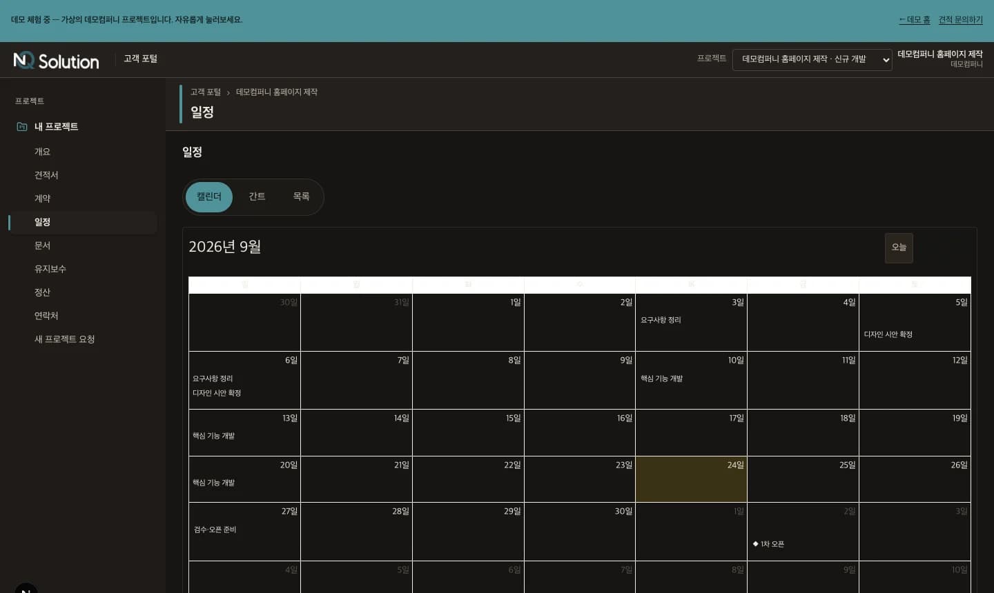Click the 오늘 button
Screen dimensions: 994x593
899,248
